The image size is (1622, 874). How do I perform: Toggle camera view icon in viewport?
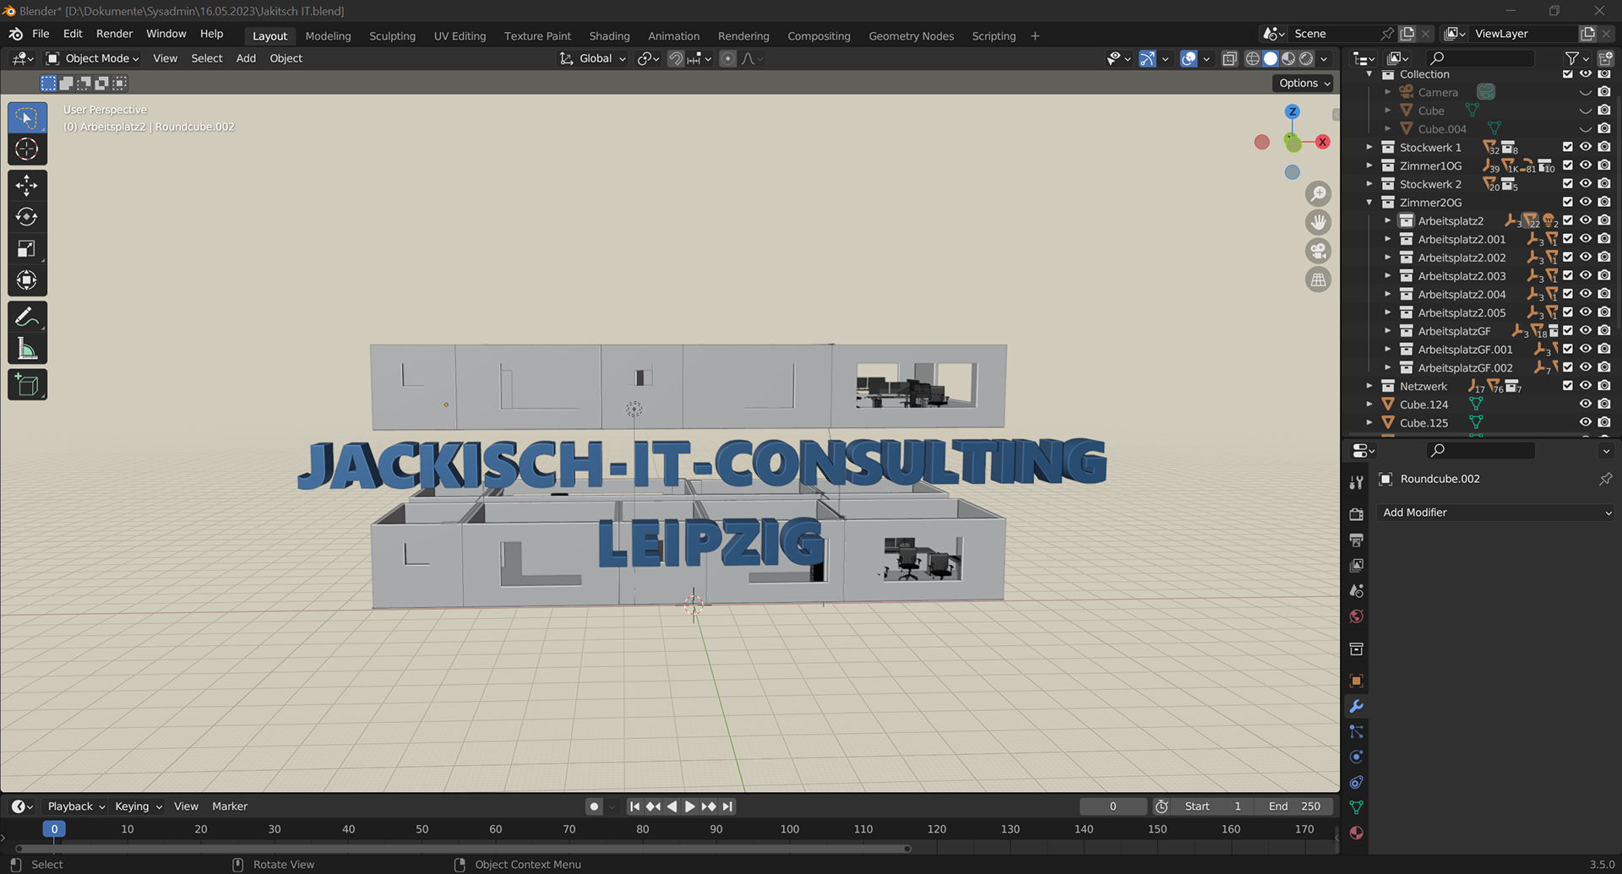point(1318,251)
